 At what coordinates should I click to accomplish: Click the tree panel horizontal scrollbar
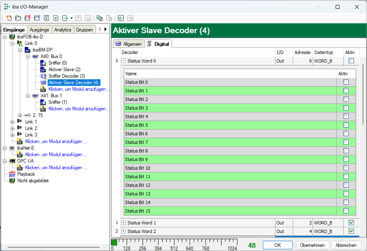[54, 247]
